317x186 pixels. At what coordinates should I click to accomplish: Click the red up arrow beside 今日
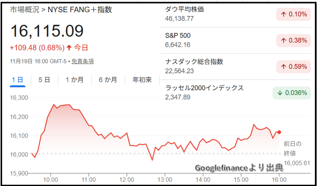(70, 47)
